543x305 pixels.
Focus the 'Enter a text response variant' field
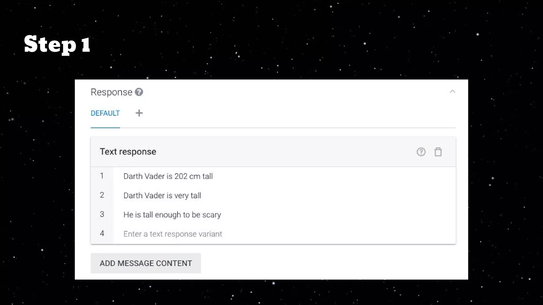click(284, 234)
